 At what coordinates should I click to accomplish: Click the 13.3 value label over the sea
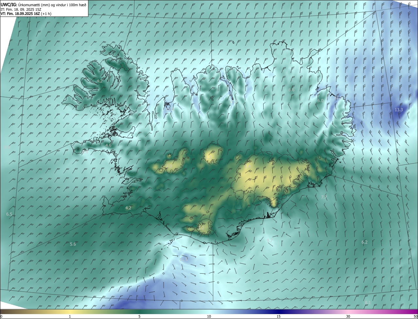pyautogui.click(x=399, y=110)
